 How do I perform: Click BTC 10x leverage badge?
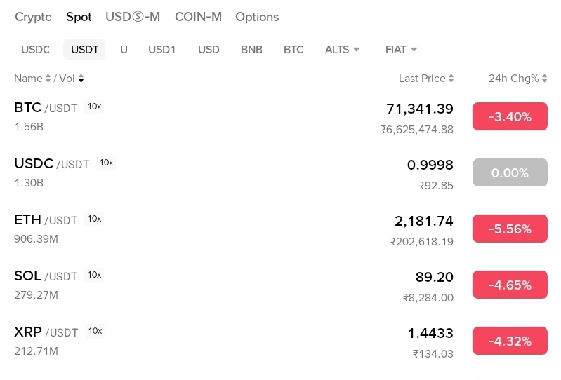click(x=94, y=107)
